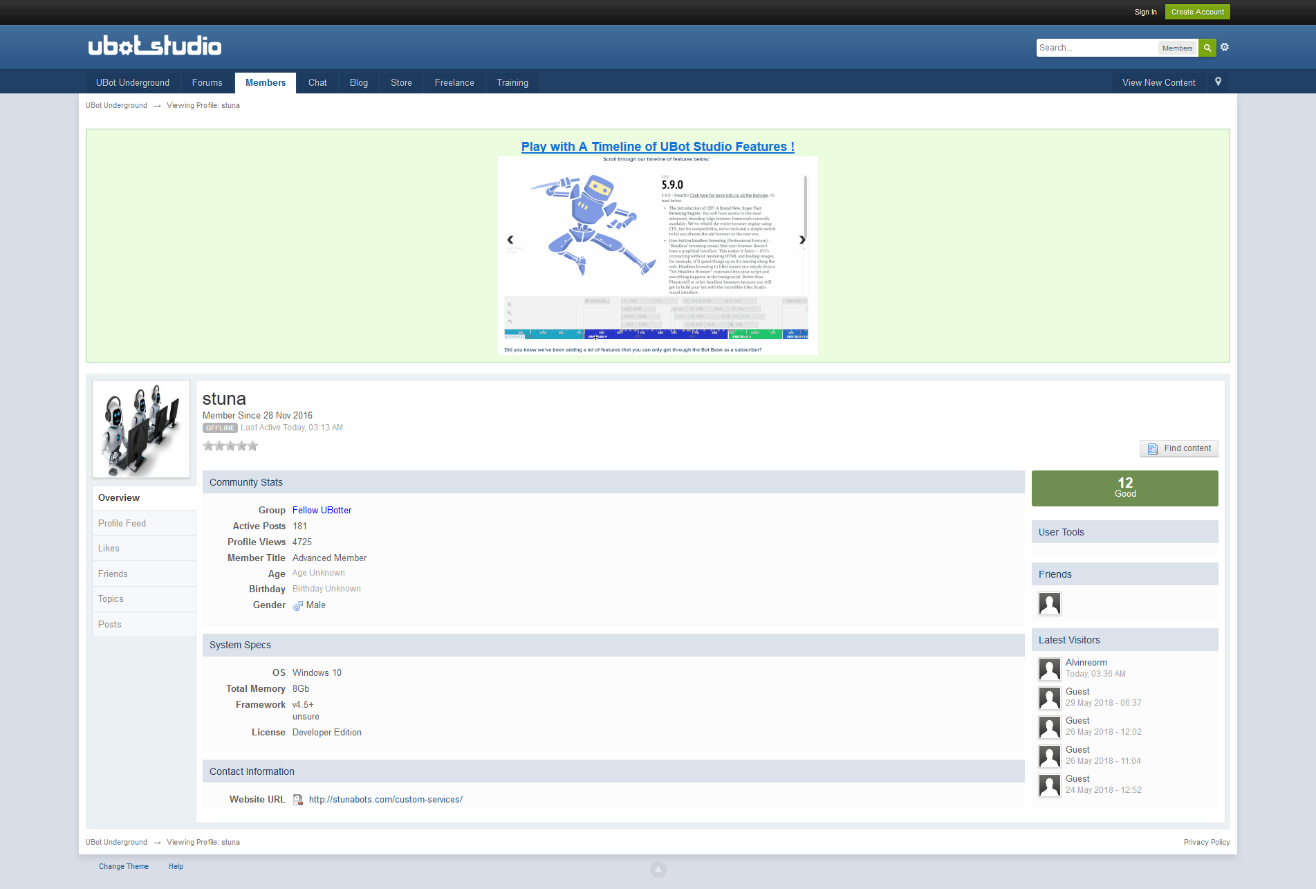
Task: Click the friend avatar under Friends
Action: (1050, 604)
